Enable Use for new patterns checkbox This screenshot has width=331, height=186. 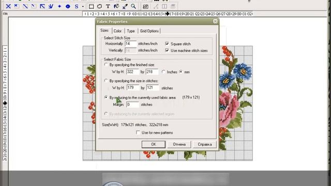138,133
